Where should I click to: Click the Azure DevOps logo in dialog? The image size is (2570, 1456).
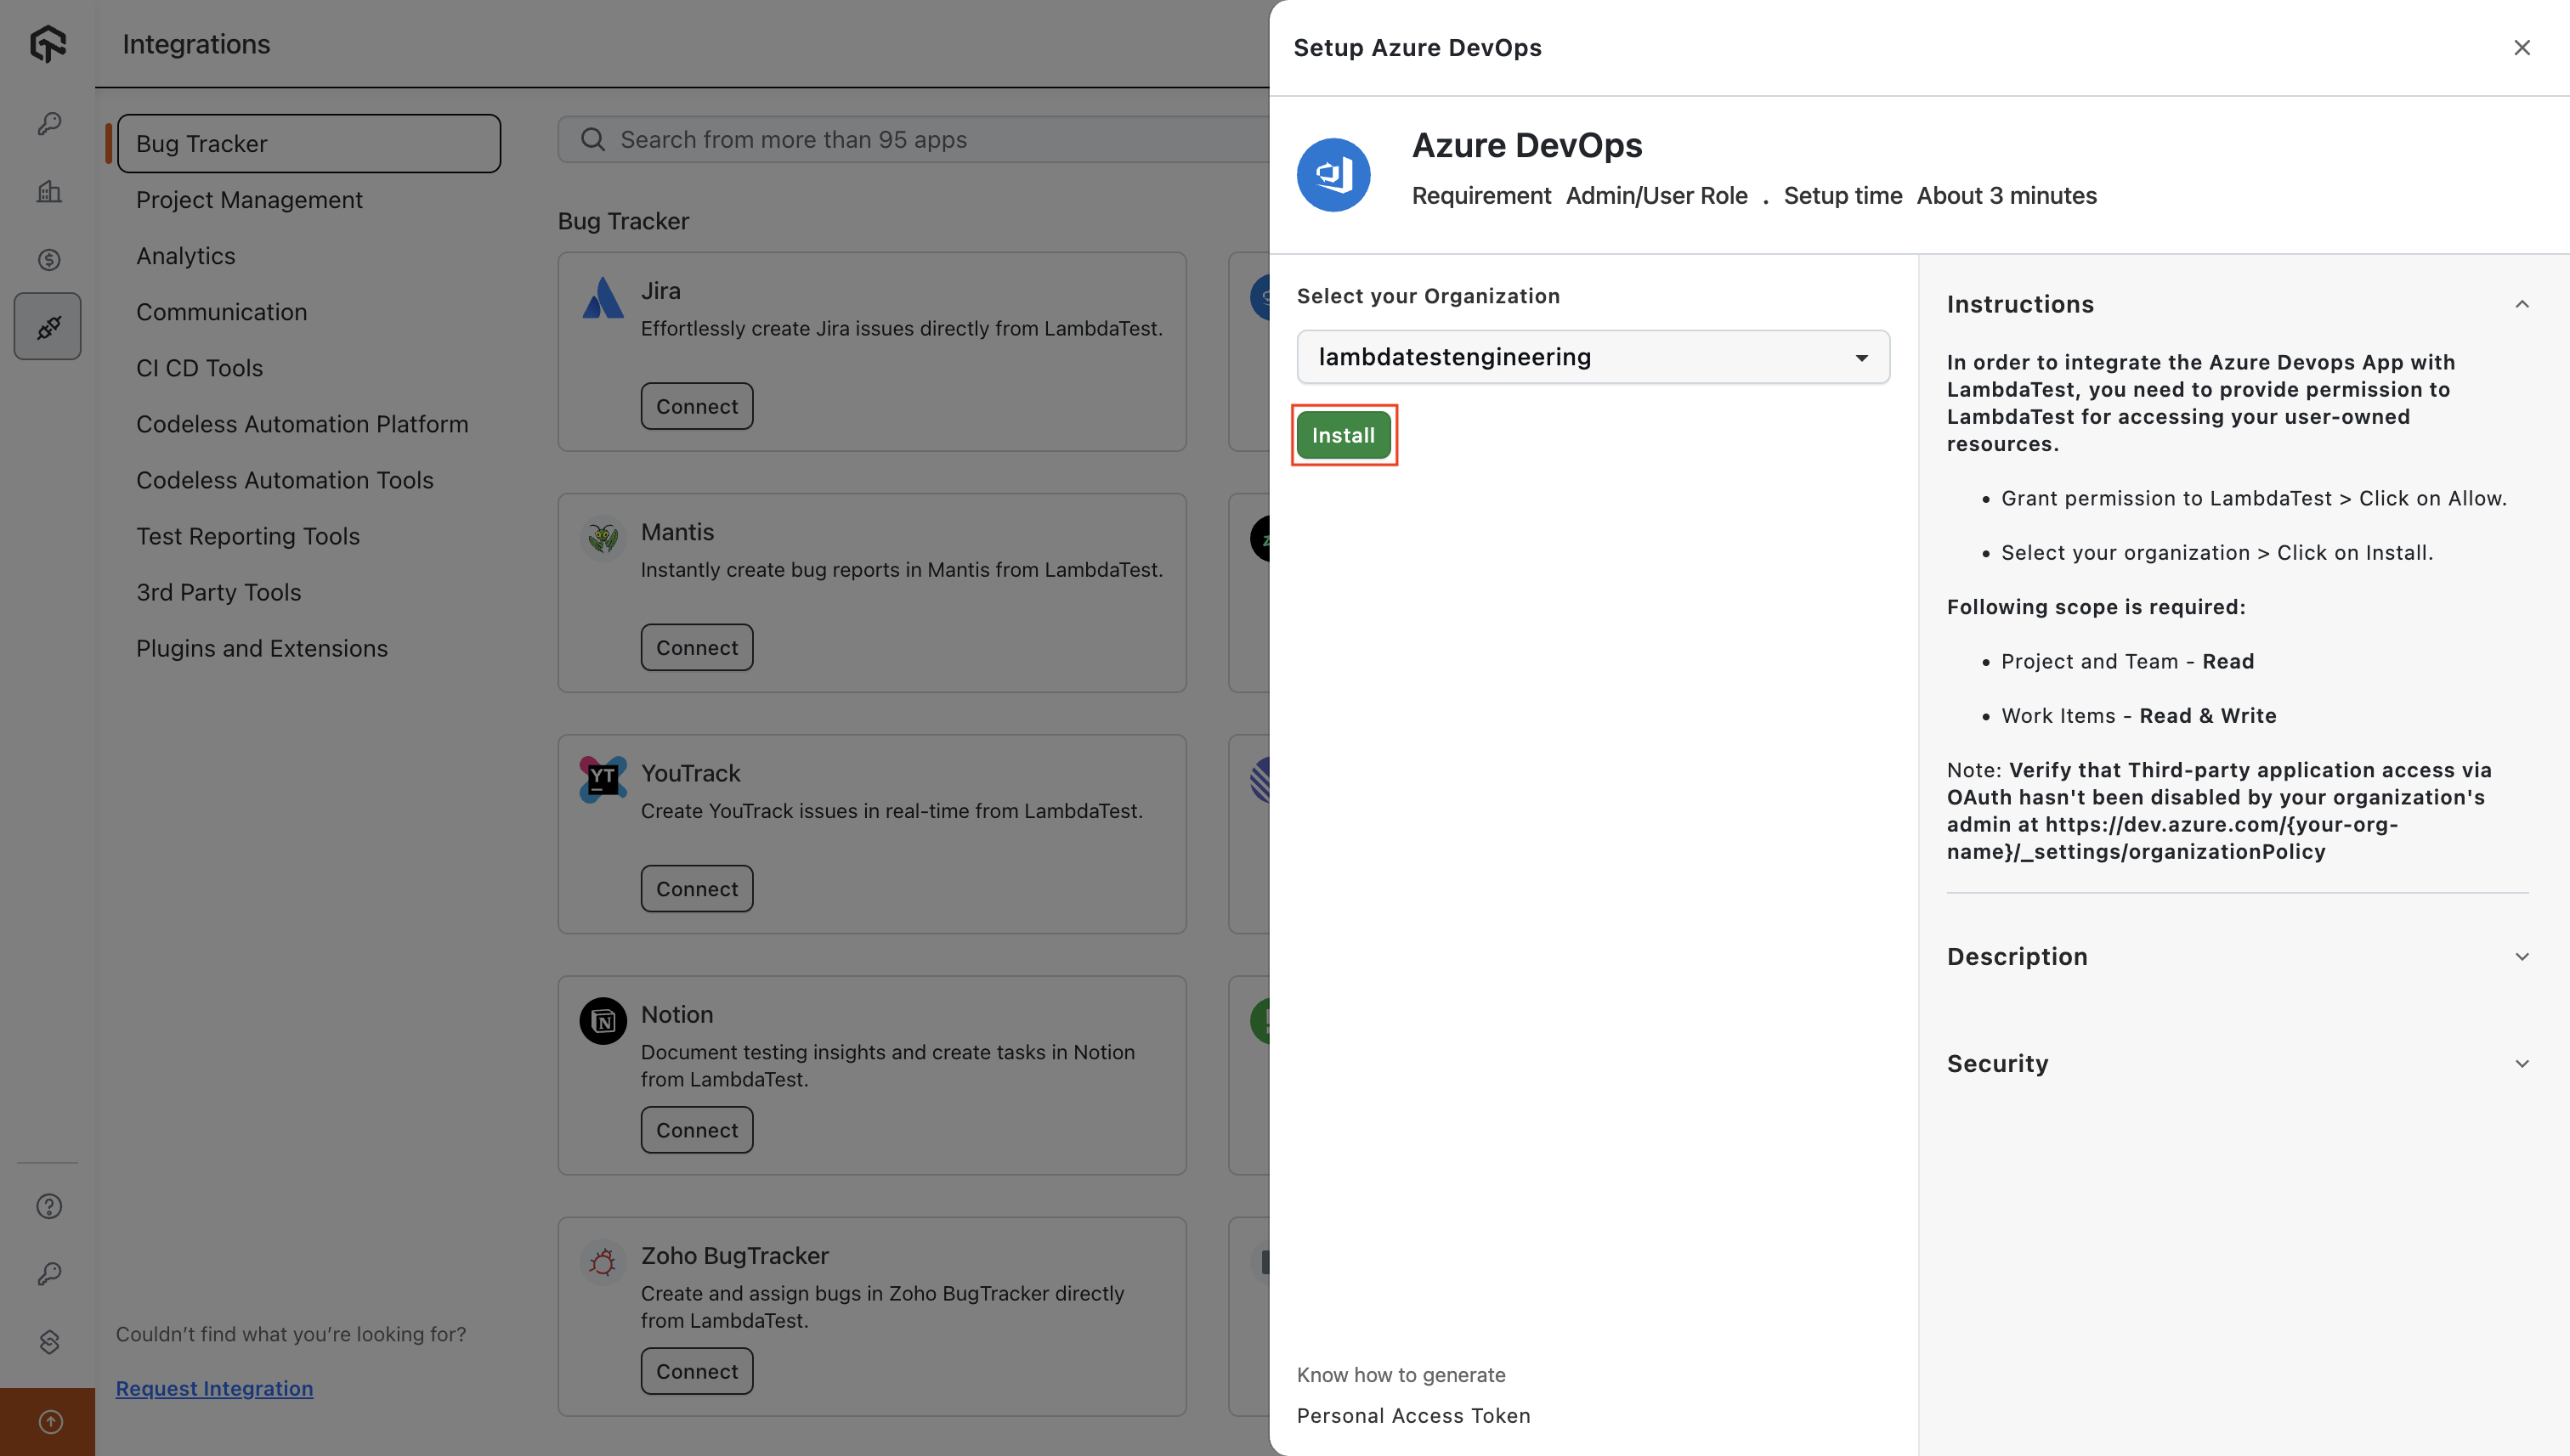[1333, 173]
